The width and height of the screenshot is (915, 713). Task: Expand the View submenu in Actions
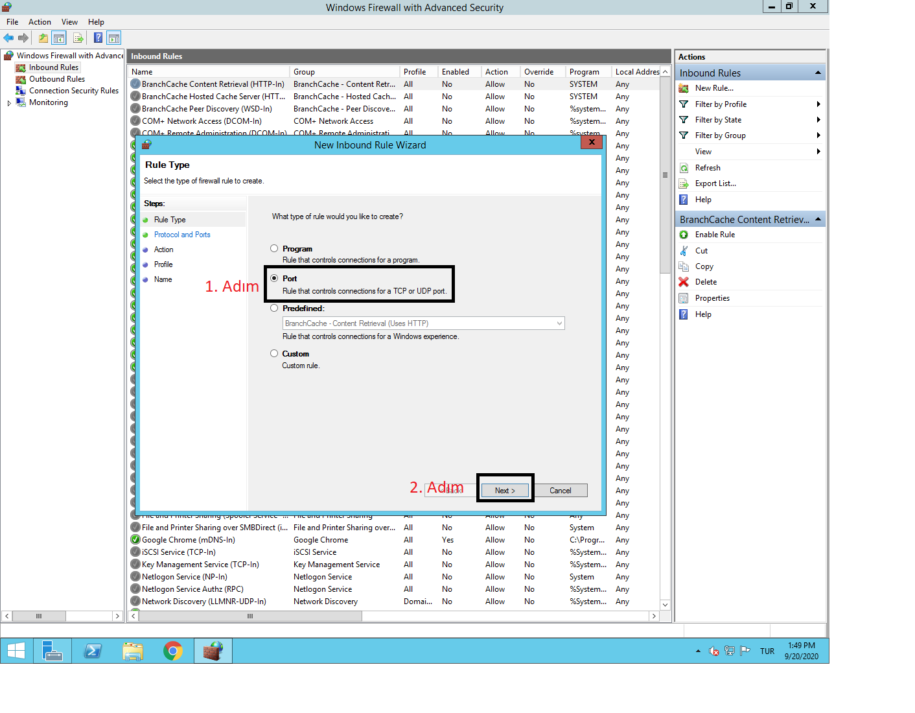click(x=818, y=152)
